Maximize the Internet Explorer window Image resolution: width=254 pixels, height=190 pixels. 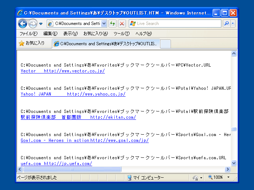(225, 13)
